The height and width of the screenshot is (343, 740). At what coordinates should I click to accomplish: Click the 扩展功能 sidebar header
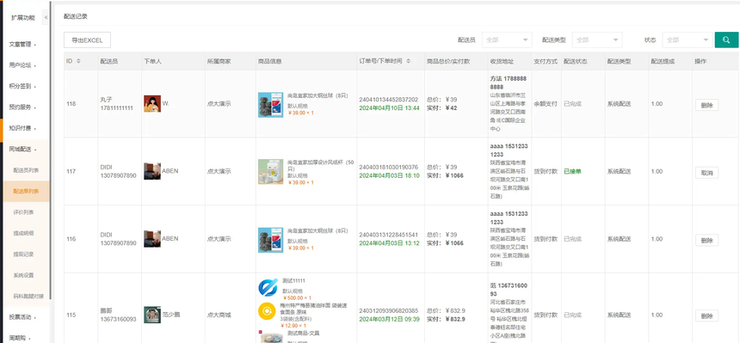(23, 18)
